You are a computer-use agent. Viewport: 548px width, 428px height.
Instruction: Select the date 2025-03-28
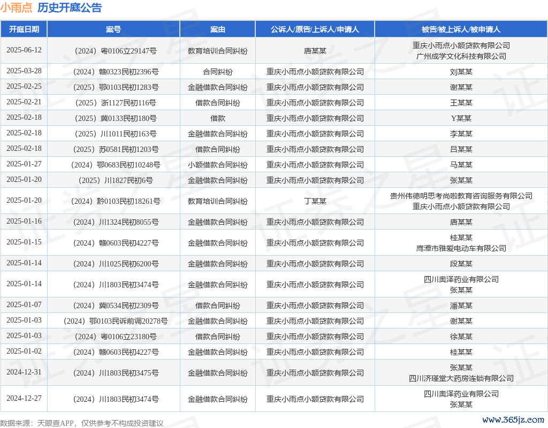click(24, 71)
